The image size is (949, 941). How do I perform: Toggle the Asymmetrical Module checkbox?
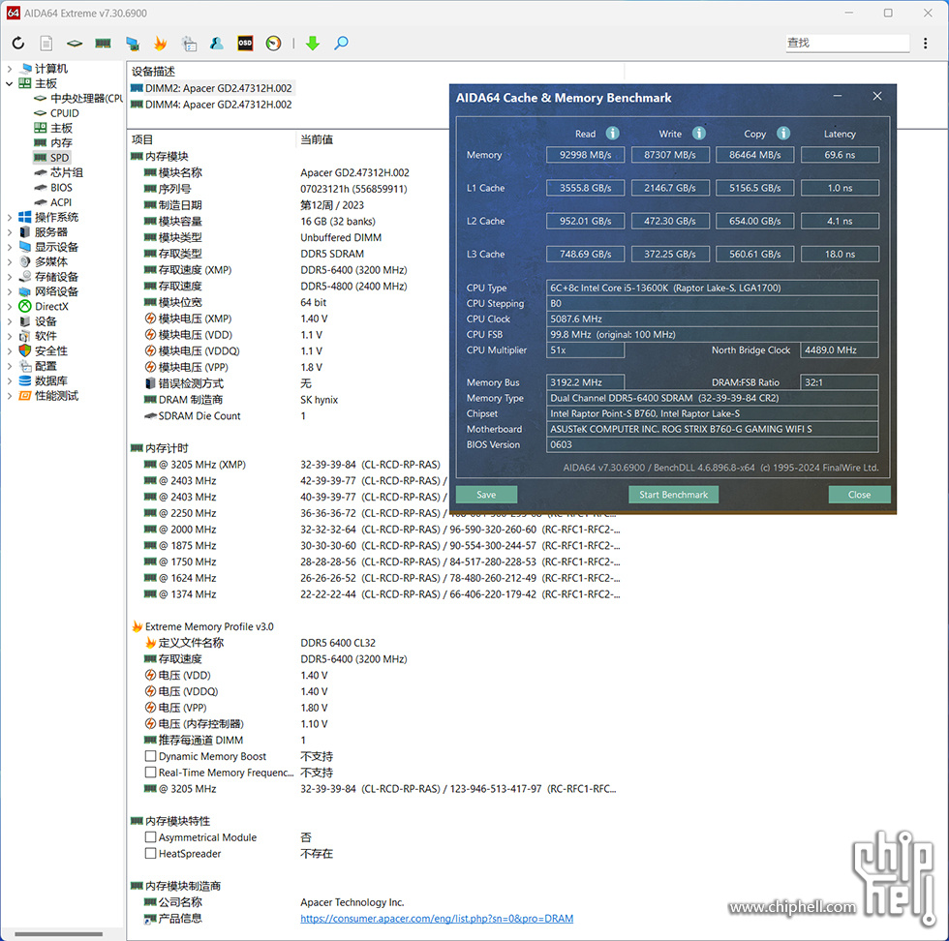coord(151,837)
